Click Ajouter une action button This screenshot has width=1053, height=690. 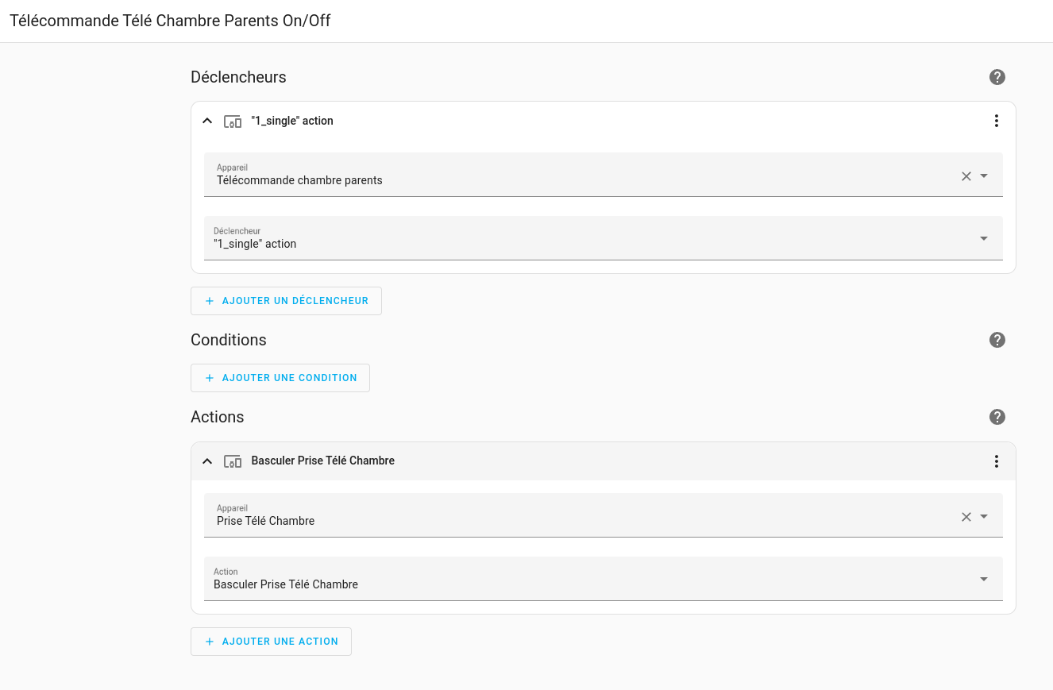(271, 642)
